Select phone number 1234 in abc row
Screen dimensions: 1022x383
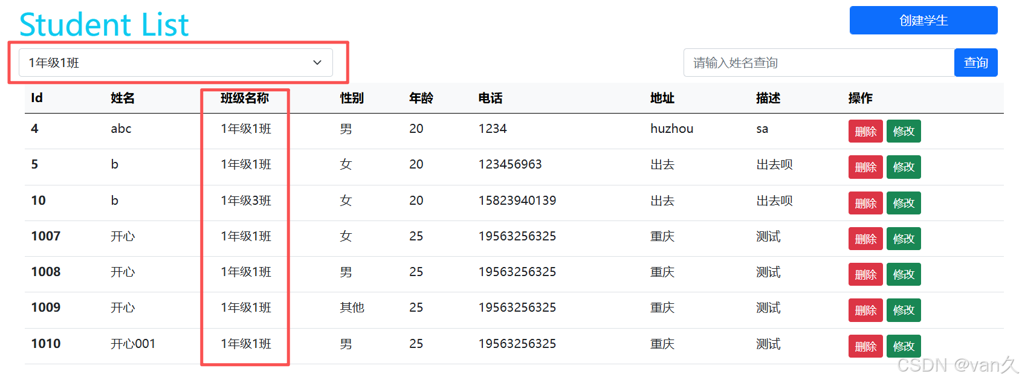click(493, 129)
